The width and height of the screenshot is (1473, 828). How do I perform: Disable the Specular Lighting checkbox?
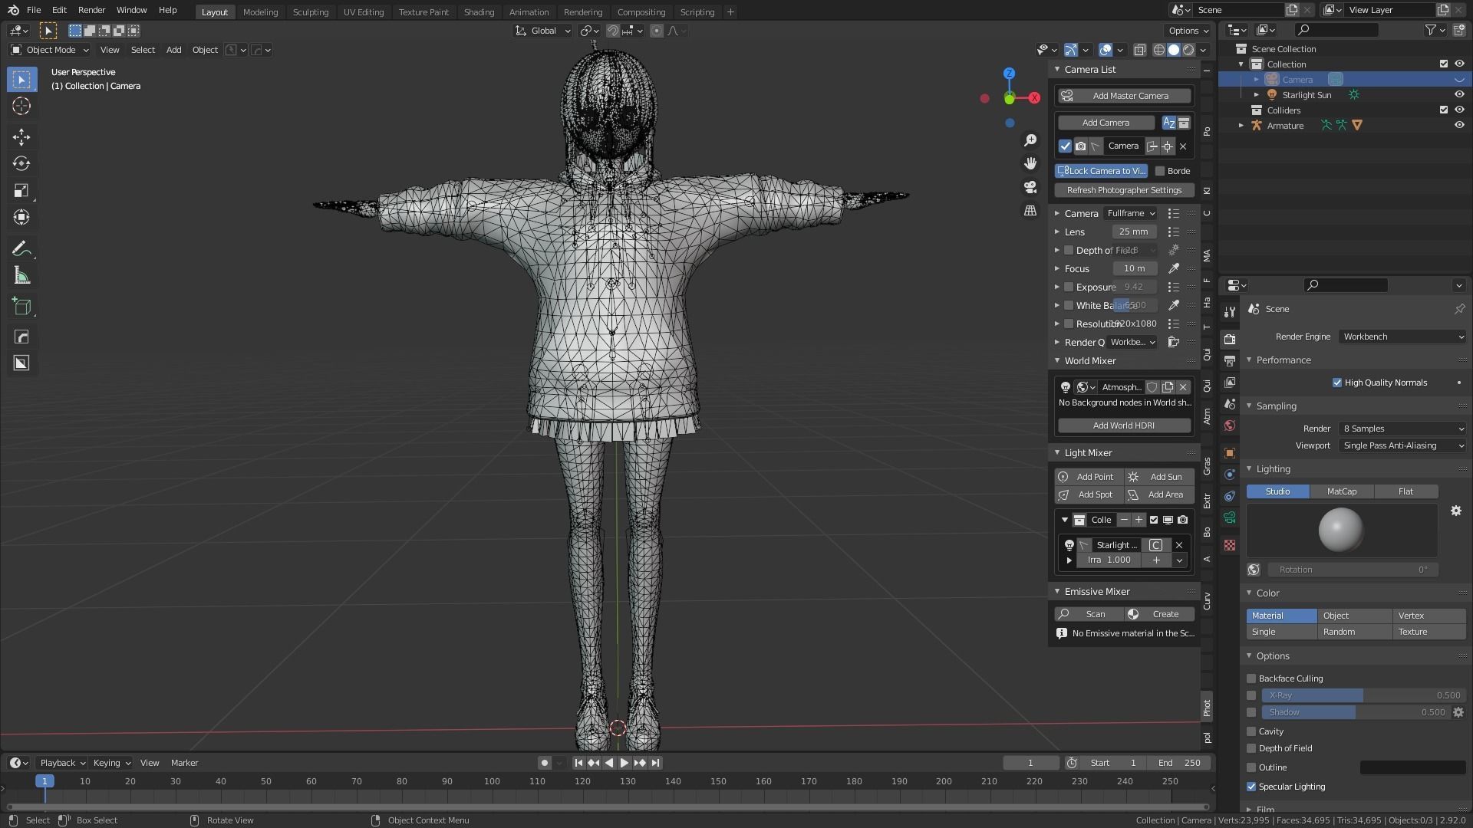1251,787
